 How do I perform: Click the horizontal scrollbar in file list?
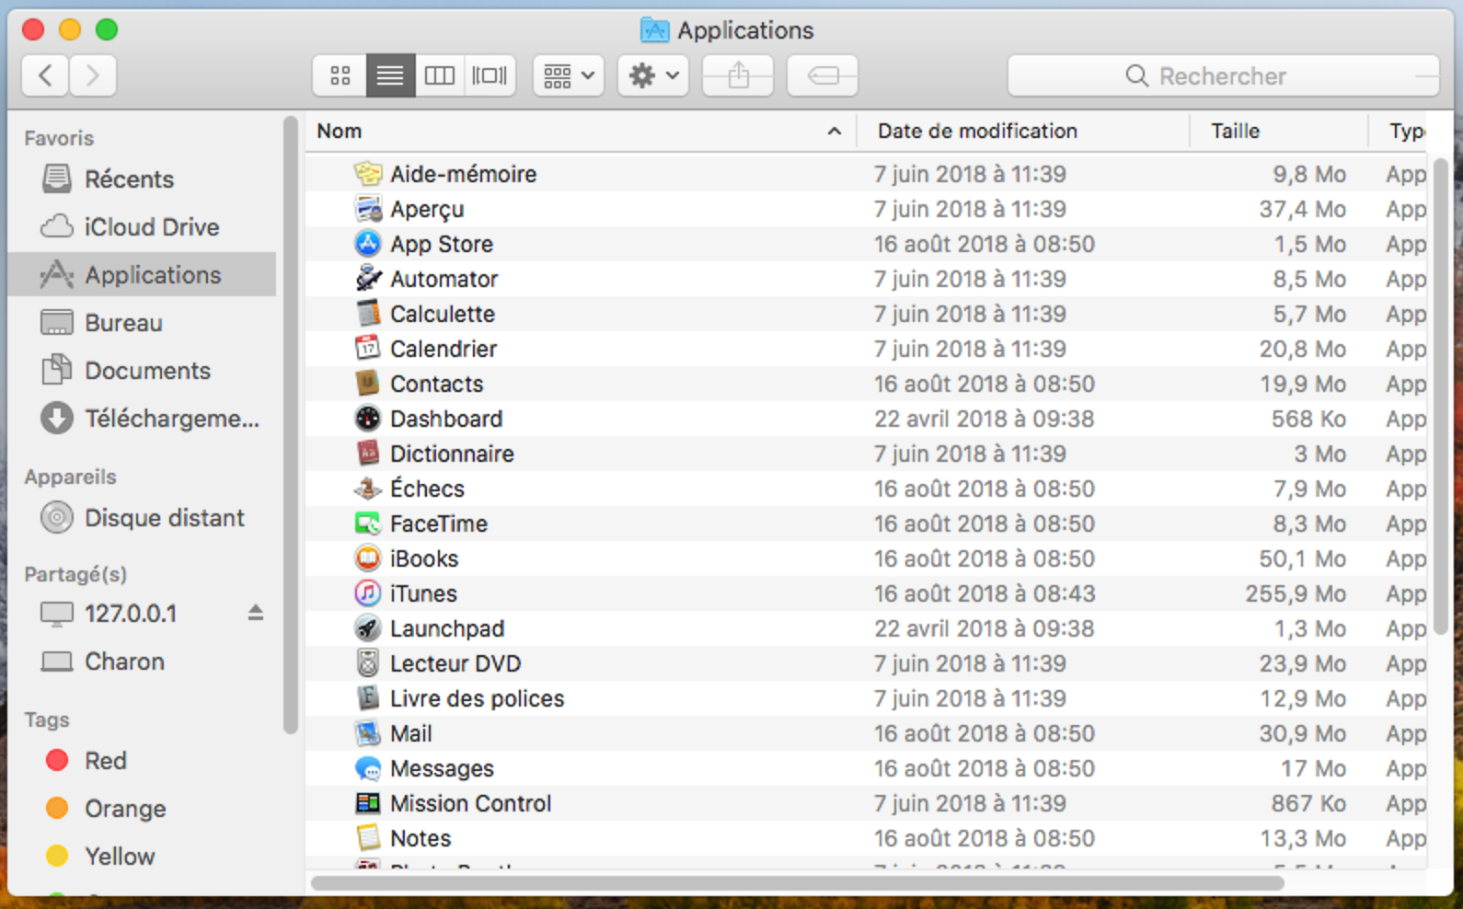(798, 883)
